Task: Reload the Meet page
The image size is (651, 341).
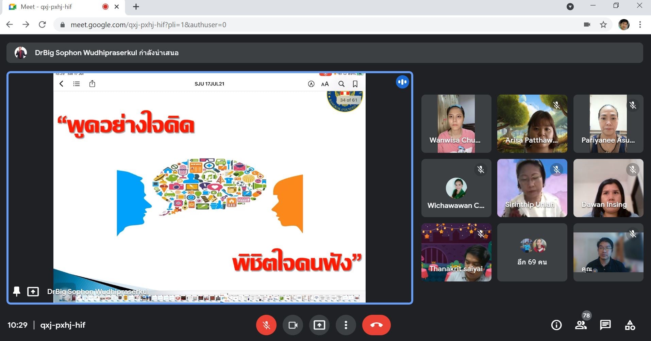Action: pyautogui.click(x=42, y=25)
